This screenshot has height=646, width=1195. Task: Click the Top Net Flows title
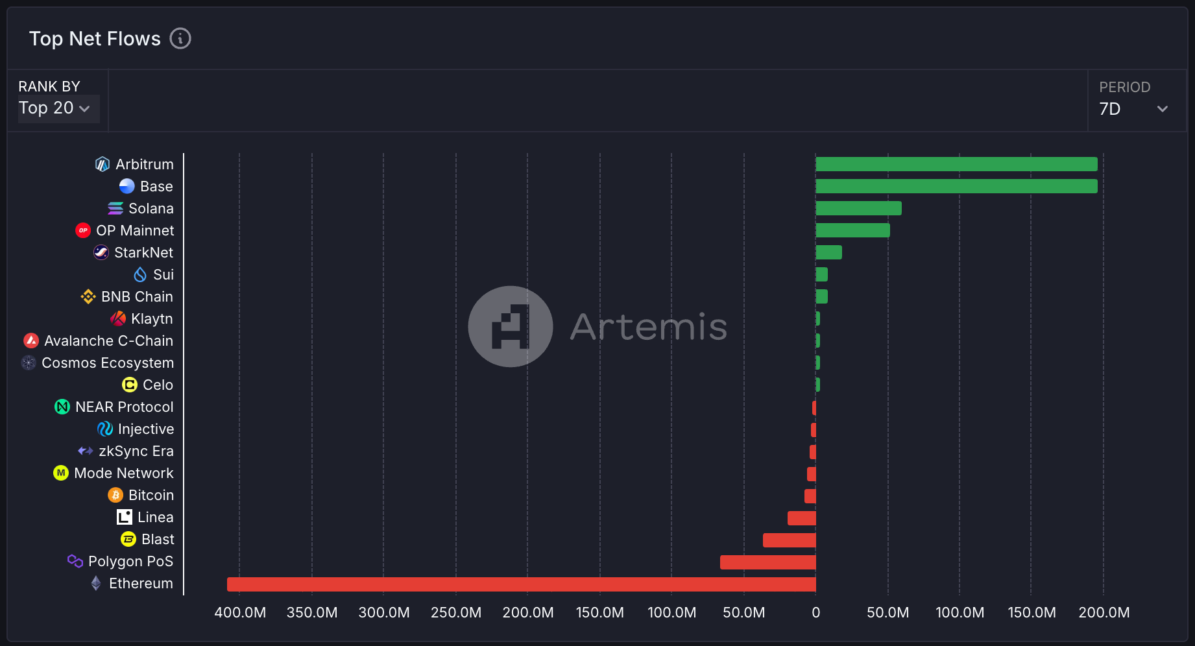click(x=95, y=38)
